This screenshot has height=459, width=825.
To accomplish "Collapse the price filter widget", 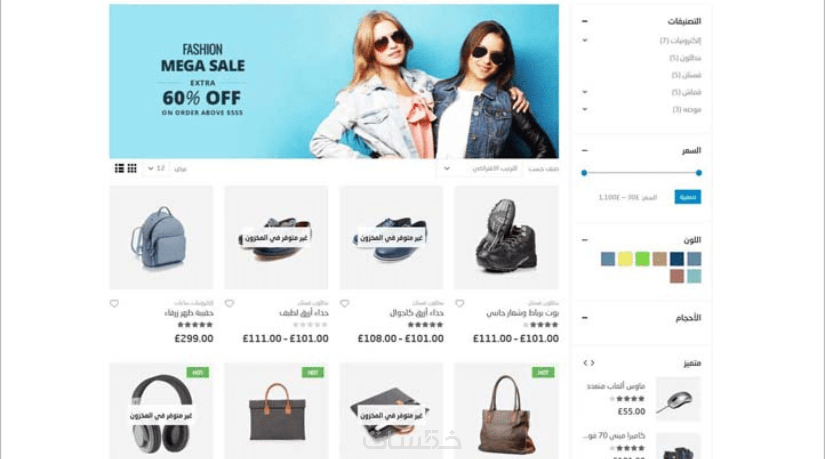I will (x=585, y=151).
